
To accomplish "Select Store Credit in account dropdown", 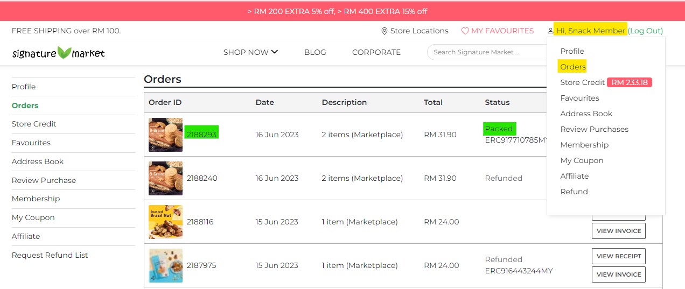I will 582,82.
